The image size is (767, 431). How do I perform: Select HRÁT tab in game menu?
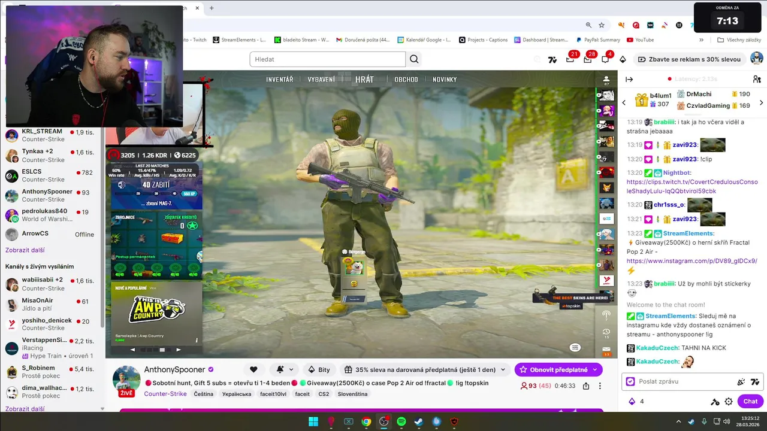(364, 79)
